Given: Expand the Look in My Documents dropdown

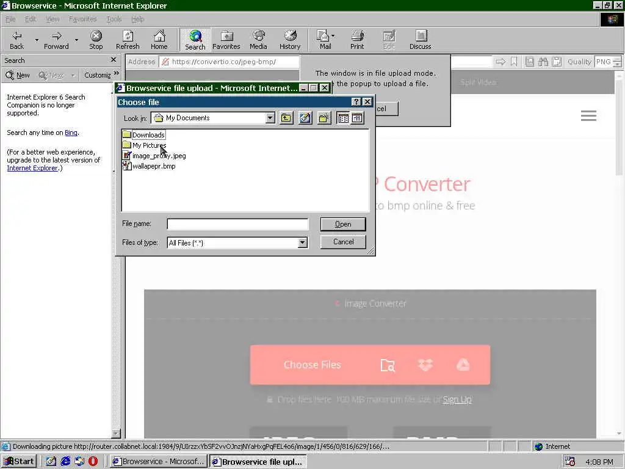Looking at the screenshot, I should click(270, 118).
